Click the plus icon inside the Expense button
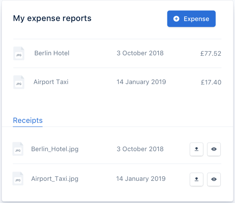This screenshot has height=203, width=235. (x=176, y=19)
